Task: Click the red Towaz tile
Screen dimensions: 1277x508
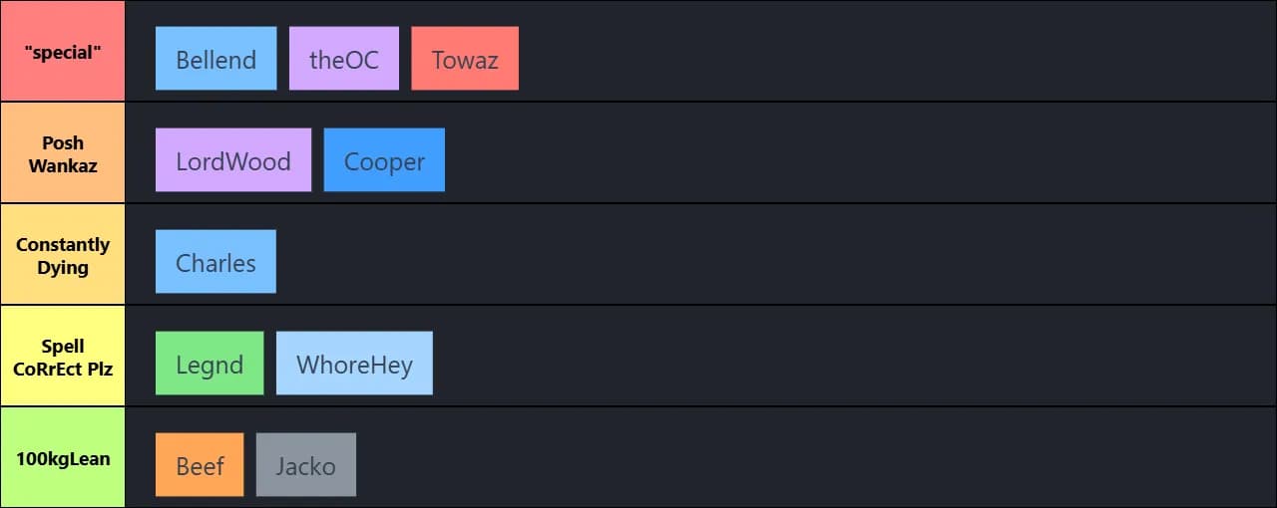Action: click(x=465, y=59)
